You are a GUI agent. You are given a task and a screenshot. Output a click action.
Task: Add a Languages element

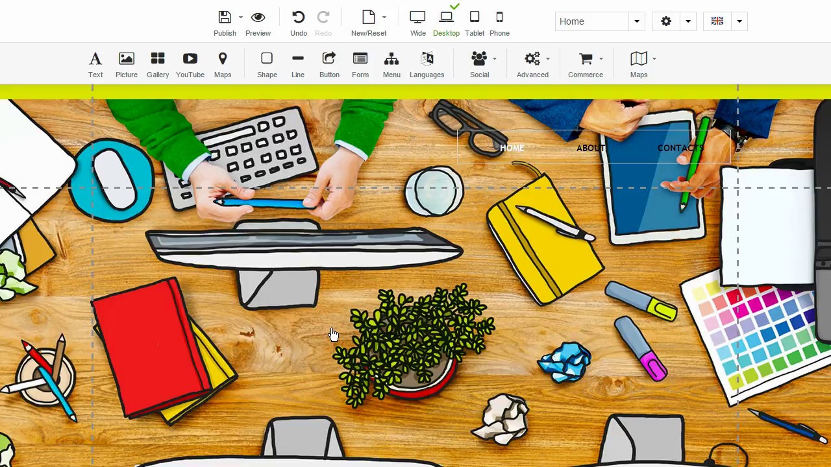pos(427,65)
